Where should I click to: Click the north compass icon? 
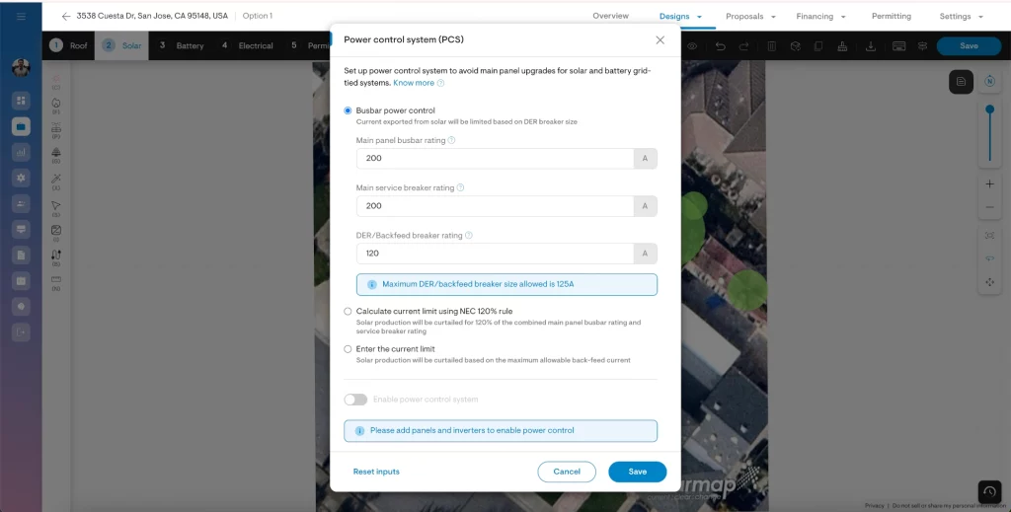tap(989, 82)
